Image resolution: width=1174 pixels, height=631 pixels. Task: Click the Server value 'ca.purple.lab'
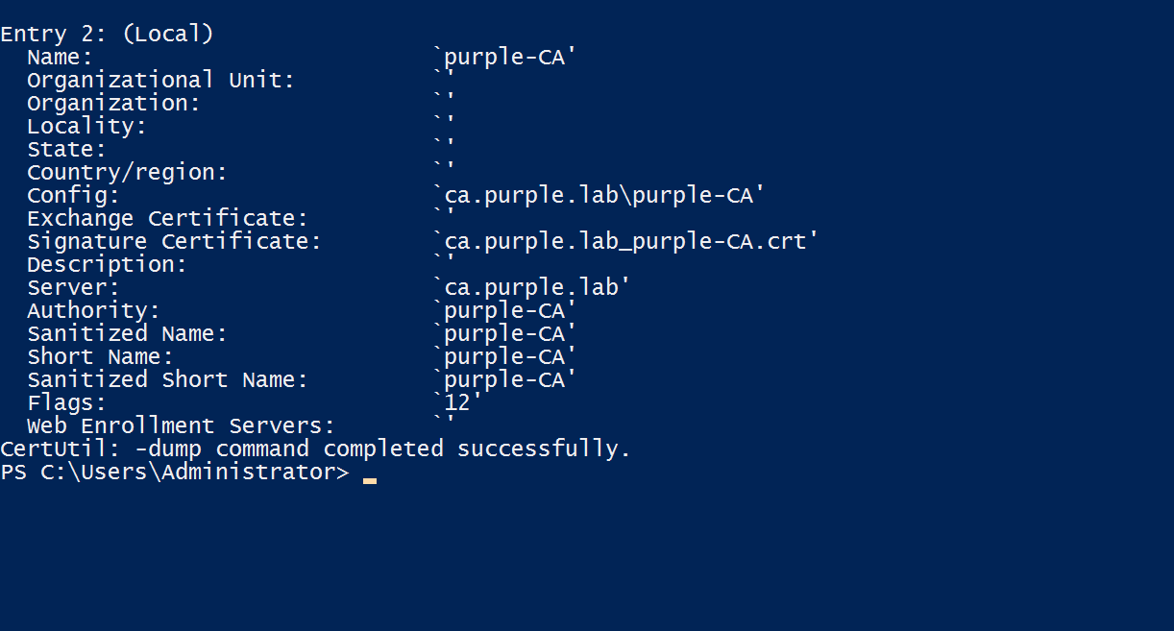pos(531,288)
